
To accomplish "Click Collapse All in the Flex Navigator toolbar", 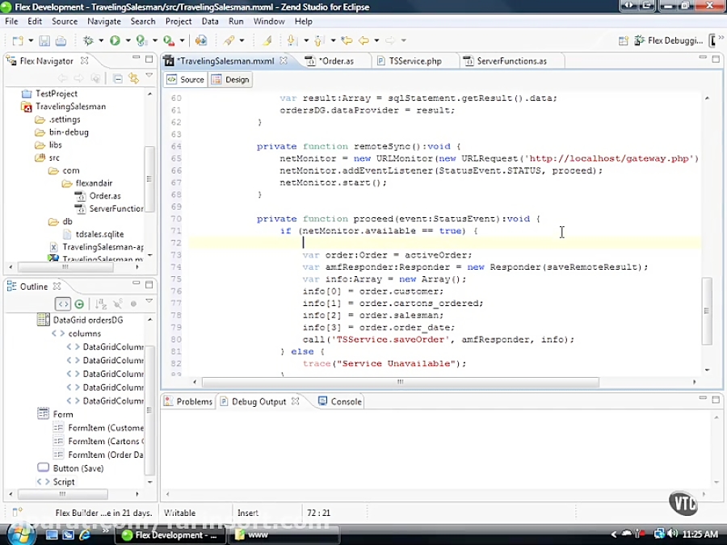I will 116,78.
